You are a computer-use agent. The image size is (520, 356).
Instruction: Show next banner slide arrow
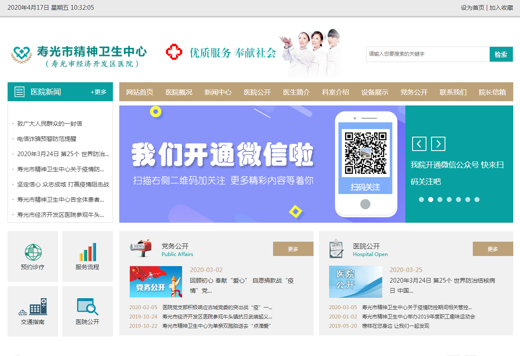pyautogui.click(x=438, y=144)
